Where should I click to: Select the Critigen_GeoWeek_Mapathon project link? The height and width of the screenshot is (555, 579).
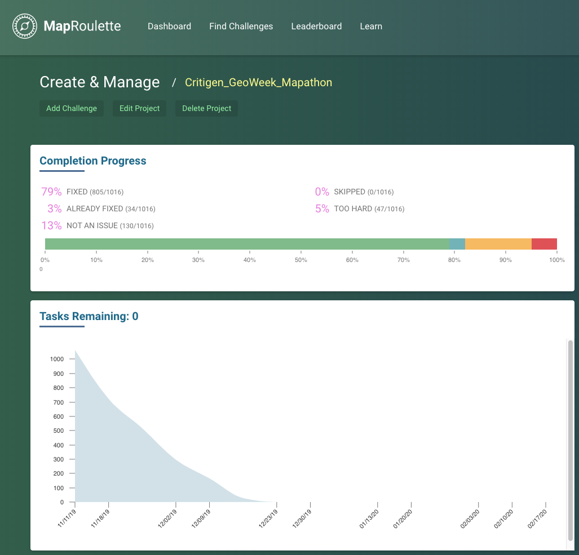258,82
